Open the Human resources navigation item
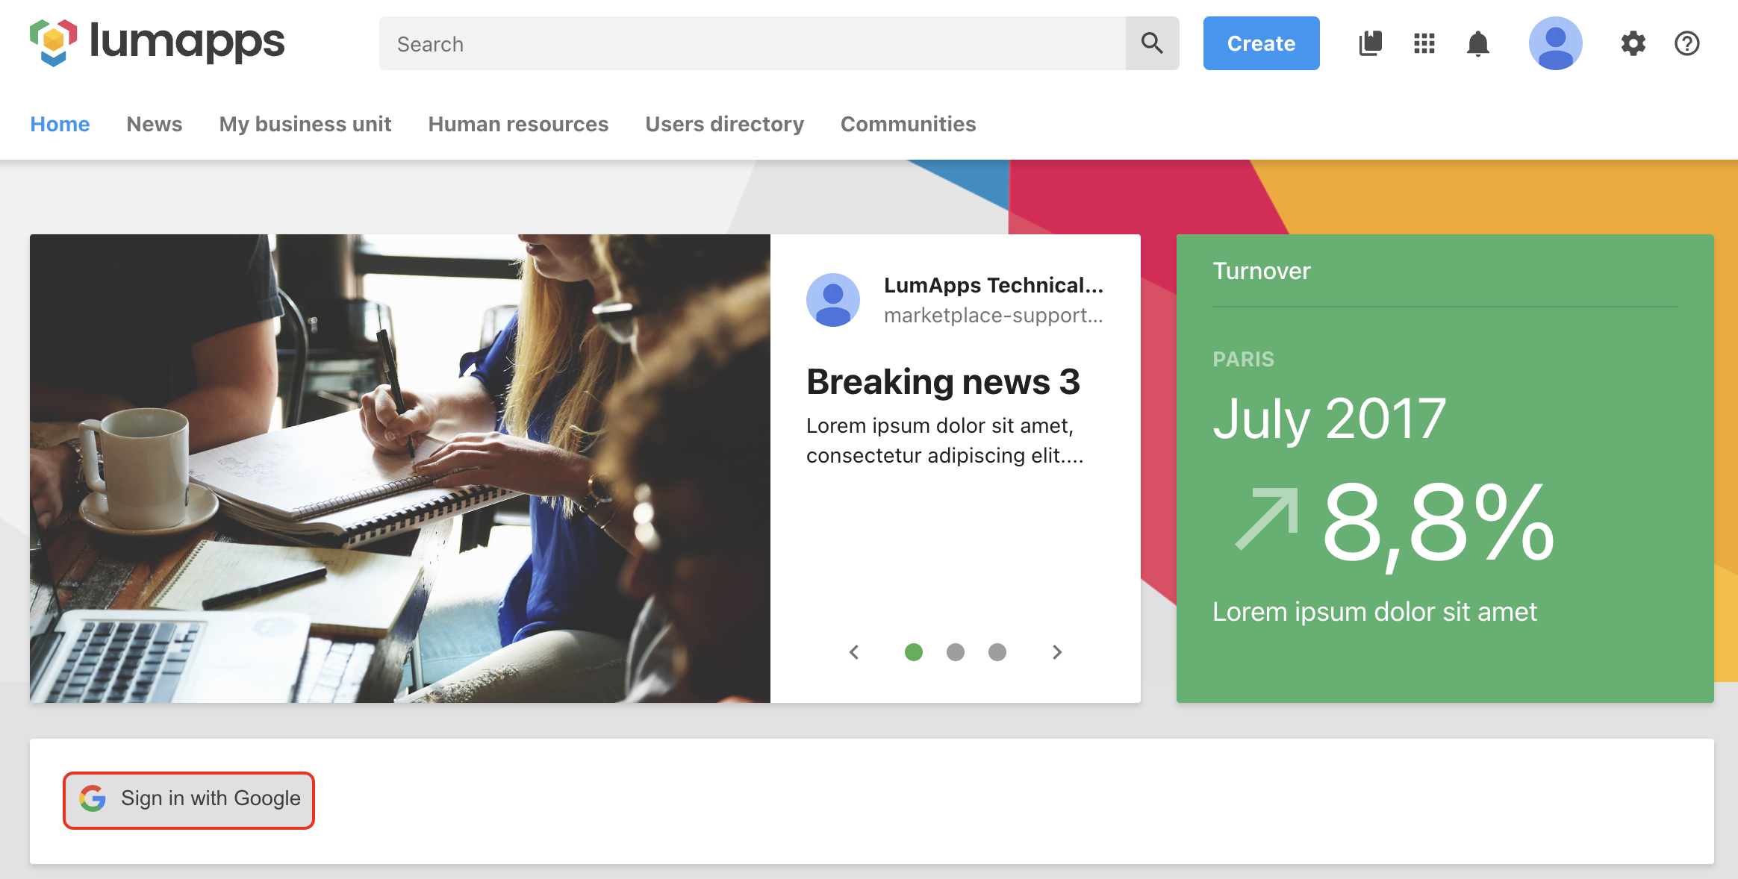 click(x=518, y=124)
